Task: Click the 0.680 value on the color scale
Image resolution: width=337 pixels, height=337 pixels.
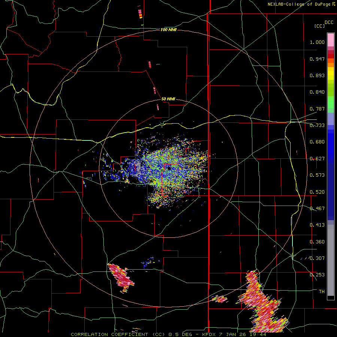Action: 317,142
